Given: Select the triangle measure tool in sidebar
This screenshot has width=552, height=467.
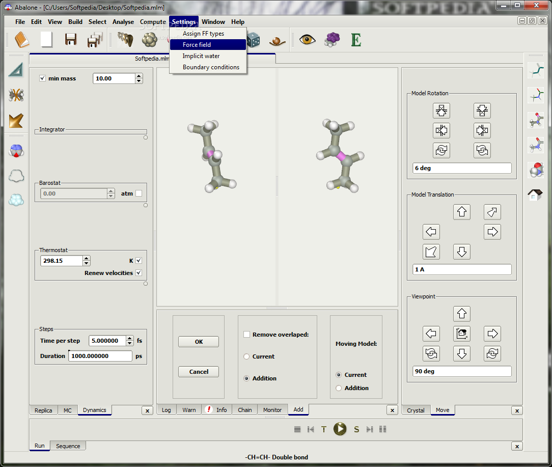Looking at the screenshot, I should (x=16, y=70).
